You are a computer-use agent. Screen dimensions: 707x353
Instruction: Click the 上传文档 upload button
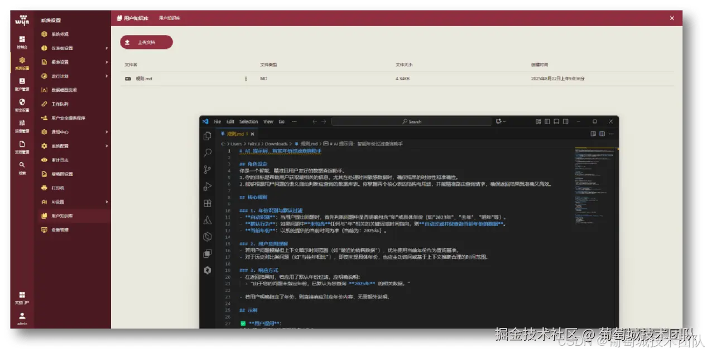[x=146, y=42]
